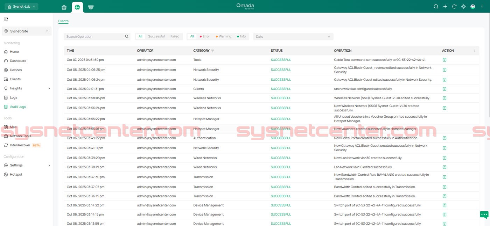Open Dashboard from the sidebar
The image size is (490, 226).
18,61
